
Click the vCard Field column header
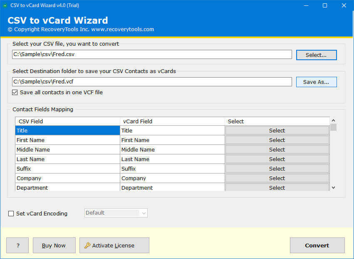[x=173, y=121]
